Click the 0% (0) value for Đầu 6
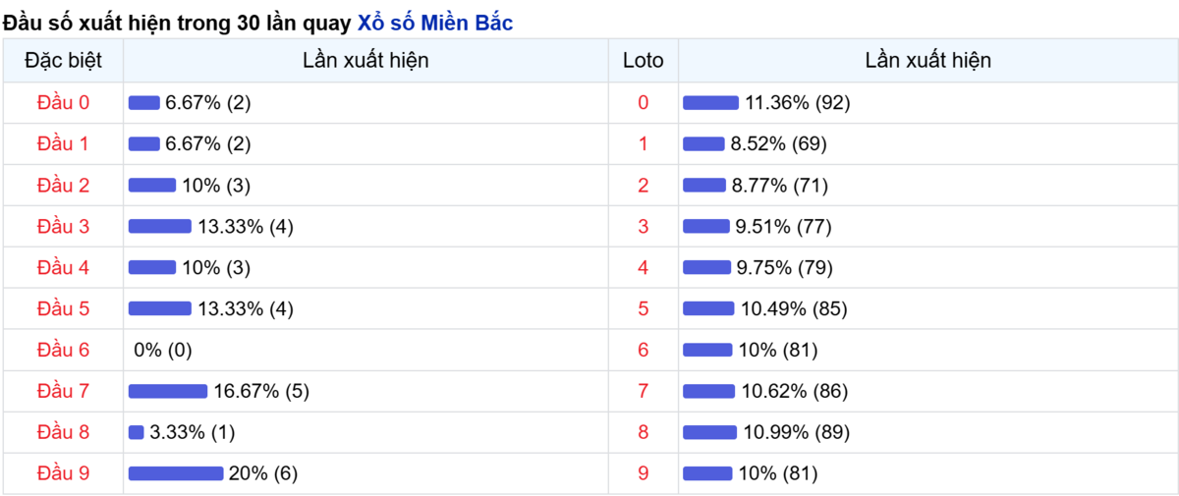The width and height of the screenshot is (1179, 496). pyautogui.click(x=162, y=350)
